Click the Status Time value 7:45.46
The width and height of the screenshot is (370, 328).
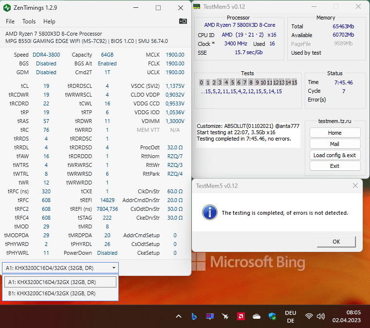coord(343,82)
